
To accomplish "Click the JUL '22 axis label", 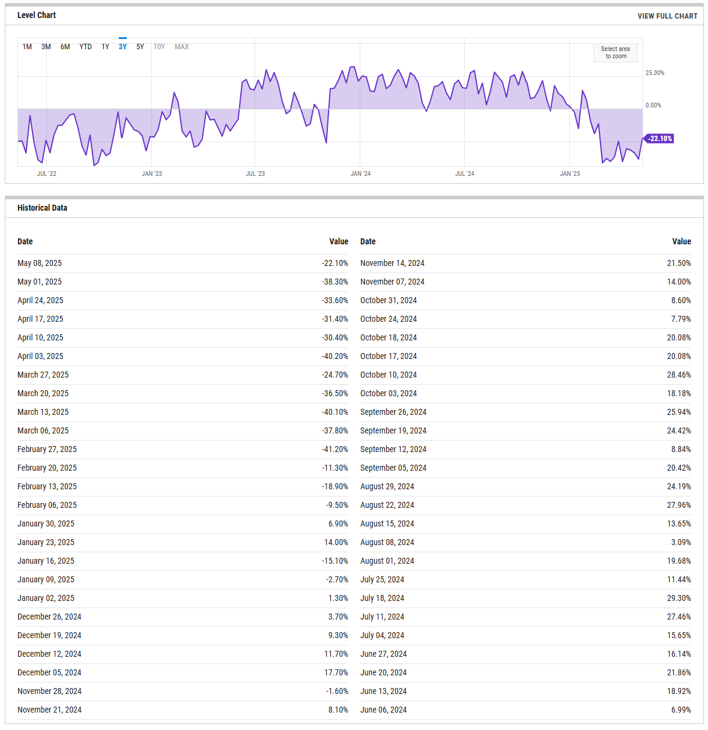I will pyautogui.click(x=46, y=173).
